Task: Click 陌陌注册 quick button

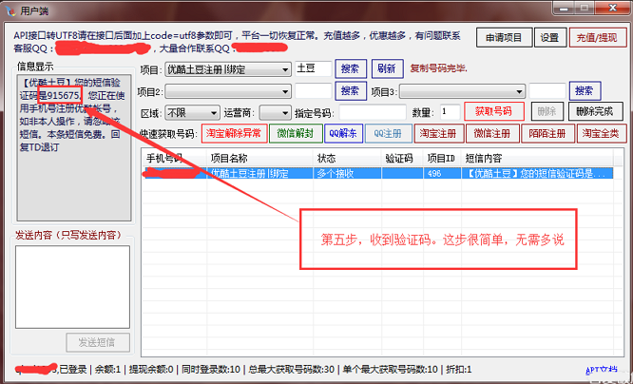Action: [547, 134]
